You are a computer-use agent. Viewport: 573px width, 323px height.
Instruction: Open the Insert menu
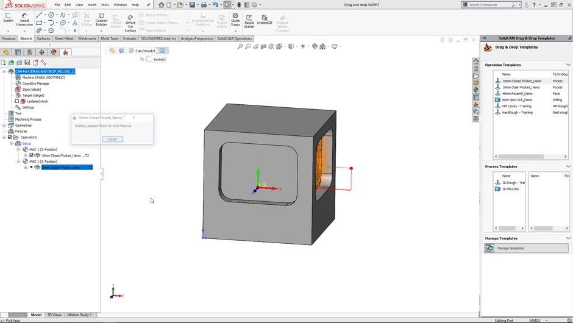coord(91,4)
